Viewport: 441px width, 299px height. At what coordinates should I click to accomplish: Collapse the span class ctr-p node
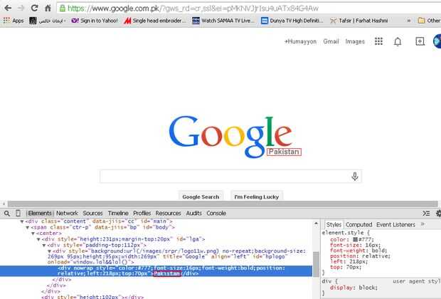[x=28, y=228]
